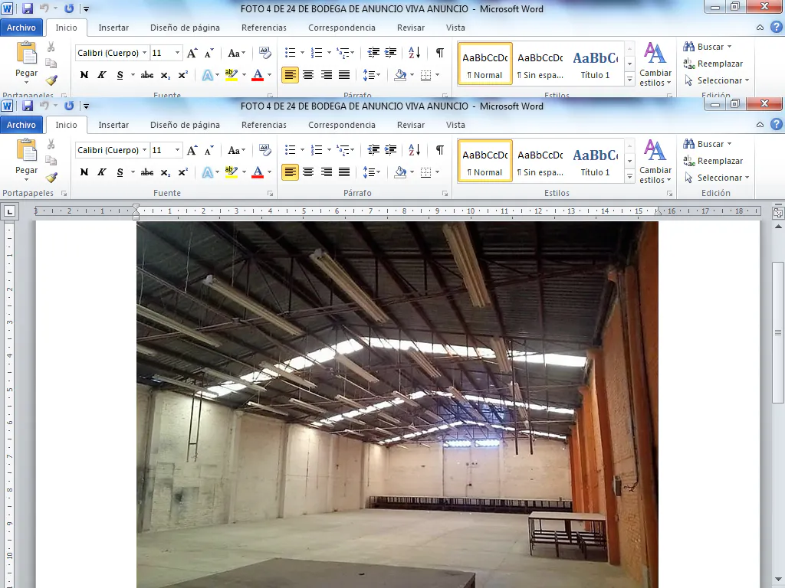The height and width of the screenshot is (588, 785).
Task: Toggle superscript x² in lower ribbon
Action: coord(182,172)
